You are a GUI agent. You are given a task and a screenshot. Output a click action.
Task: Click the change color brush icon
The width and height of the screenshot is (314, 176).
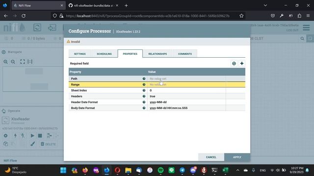pos(33,144)
